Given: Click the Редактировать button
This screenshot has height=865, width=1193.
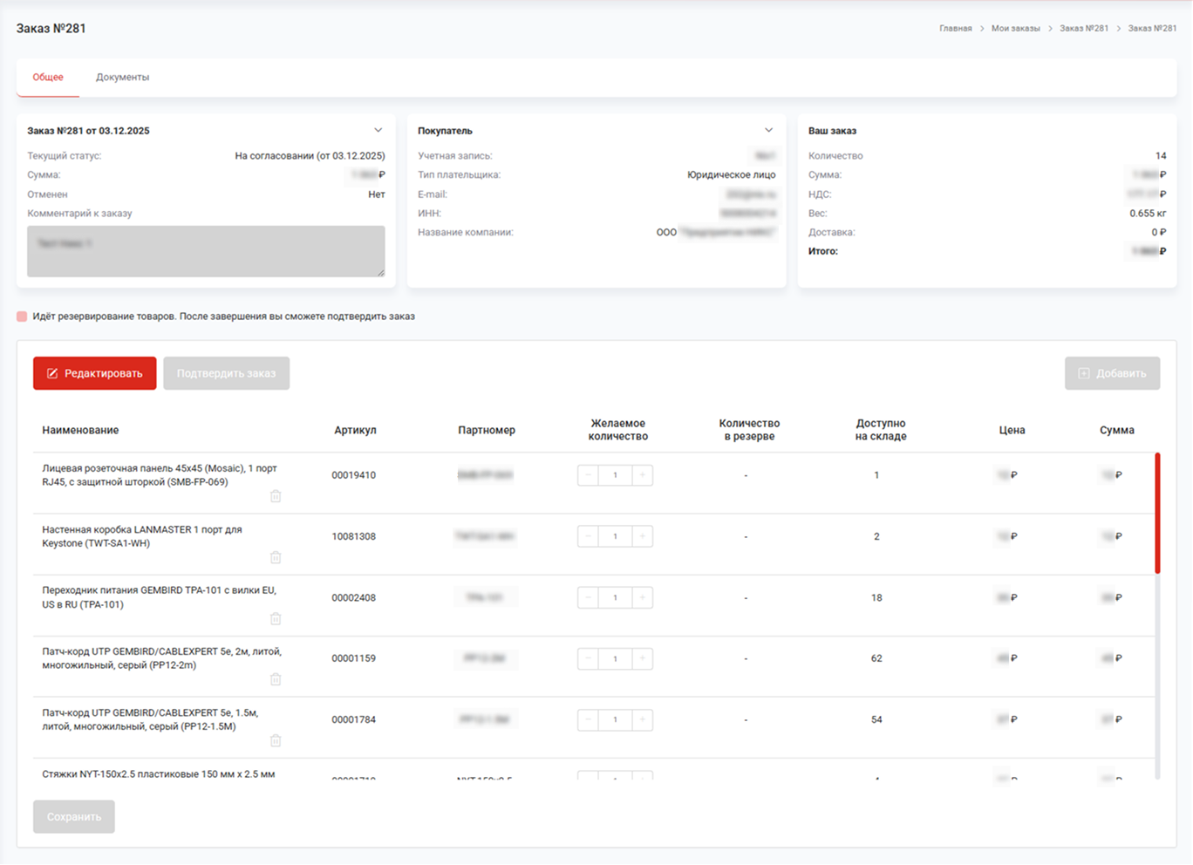Looking at the screenshot, I should pos(95,373).
